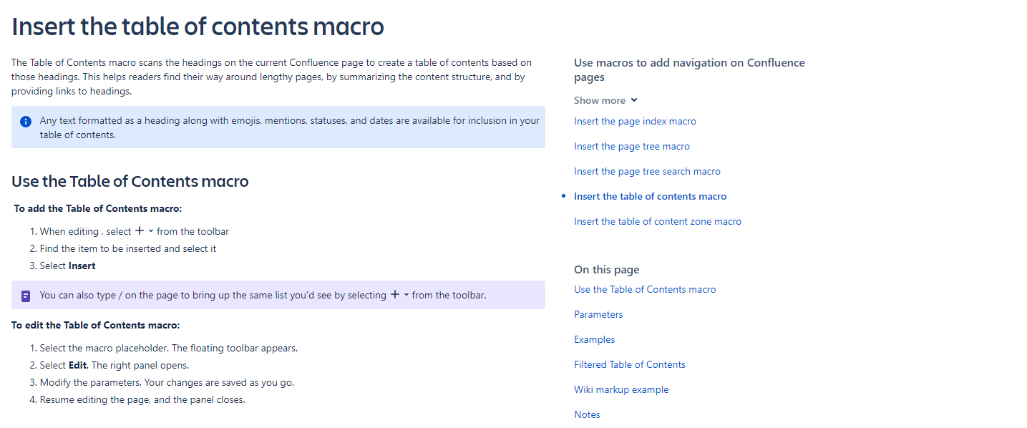
Task: Open 'Insert the table of content zone macro' link
Action: [x=658, y=221]
